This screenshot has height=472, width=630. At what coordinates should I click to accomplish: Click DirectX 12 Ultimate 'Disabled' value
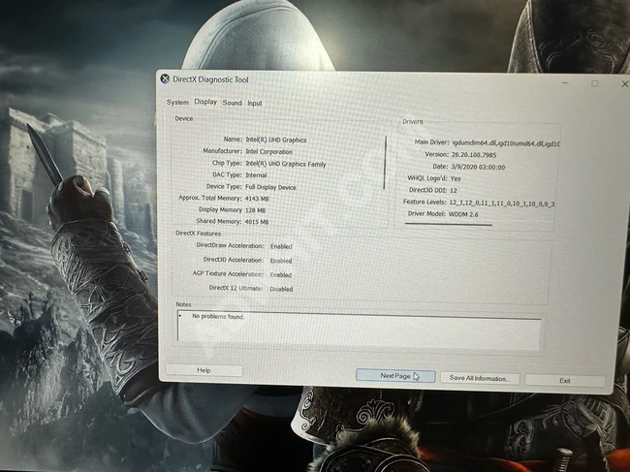coord(281,289)
